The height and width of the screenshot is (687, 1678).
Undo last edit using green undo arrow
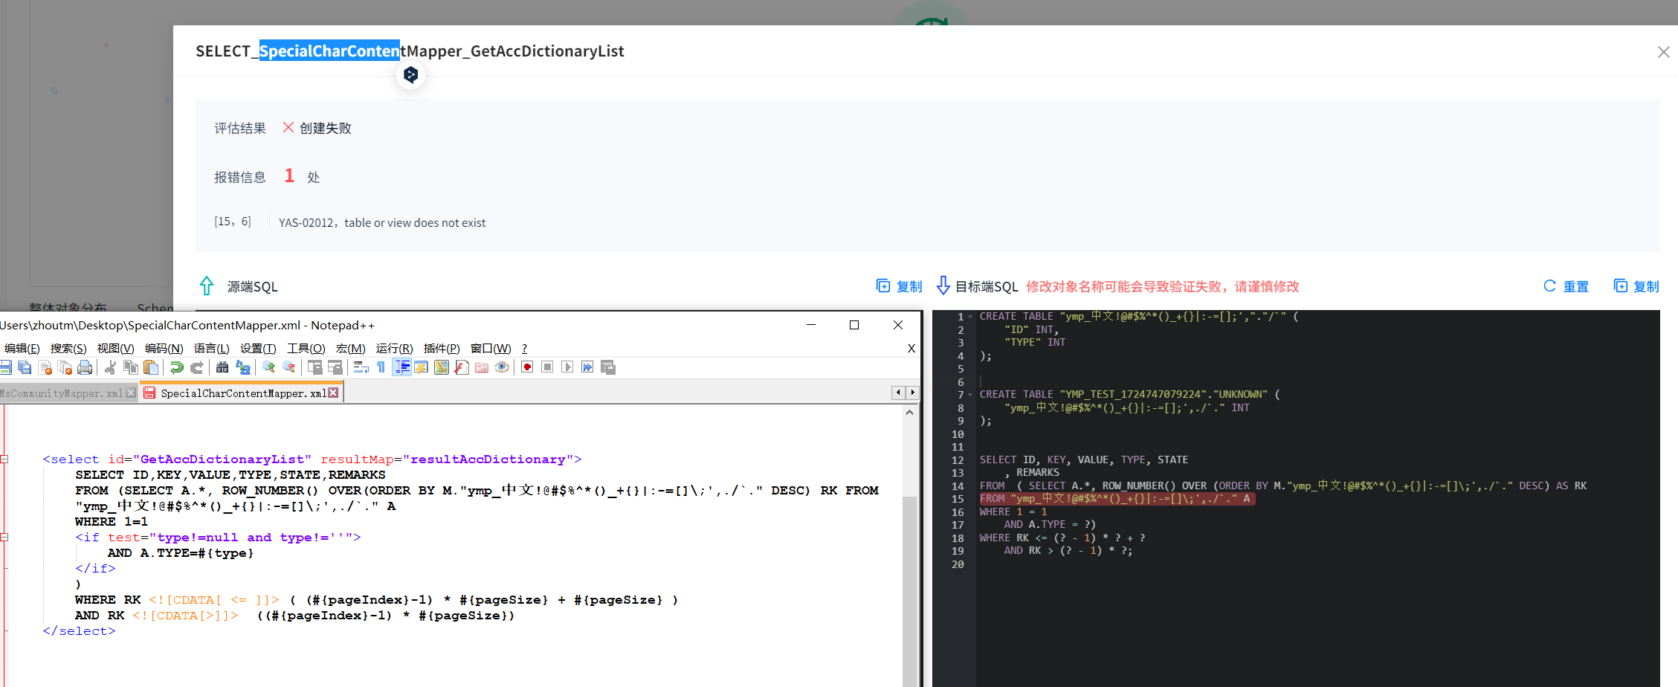(x=177, y=367)
